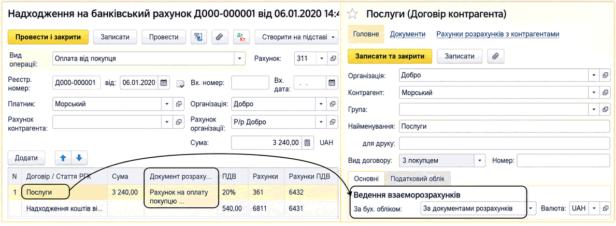
Task: Open calendar for Вх. дата field
Action: click(x=332, y=83)
